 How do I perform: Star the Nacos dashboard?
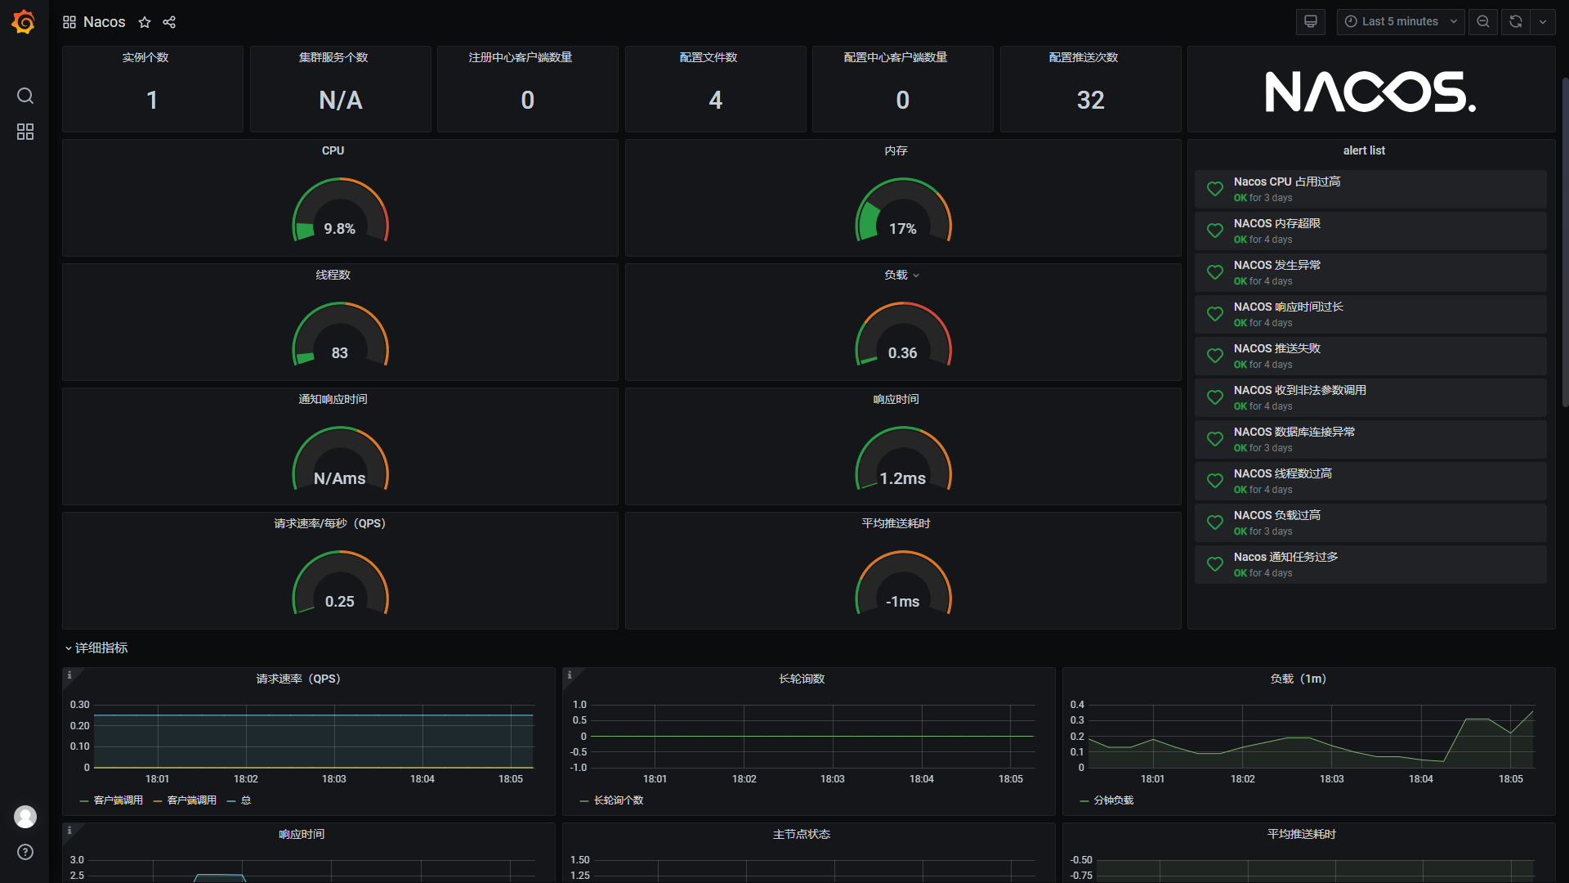(145, 22)
